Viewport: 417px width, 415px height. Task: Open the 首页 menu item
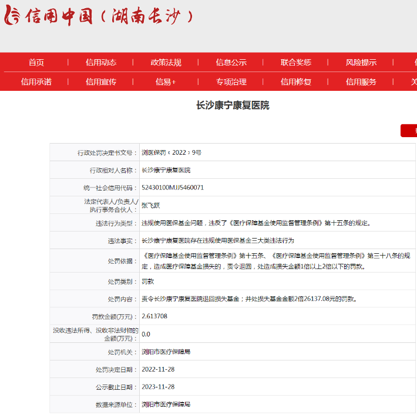(36, 62)
